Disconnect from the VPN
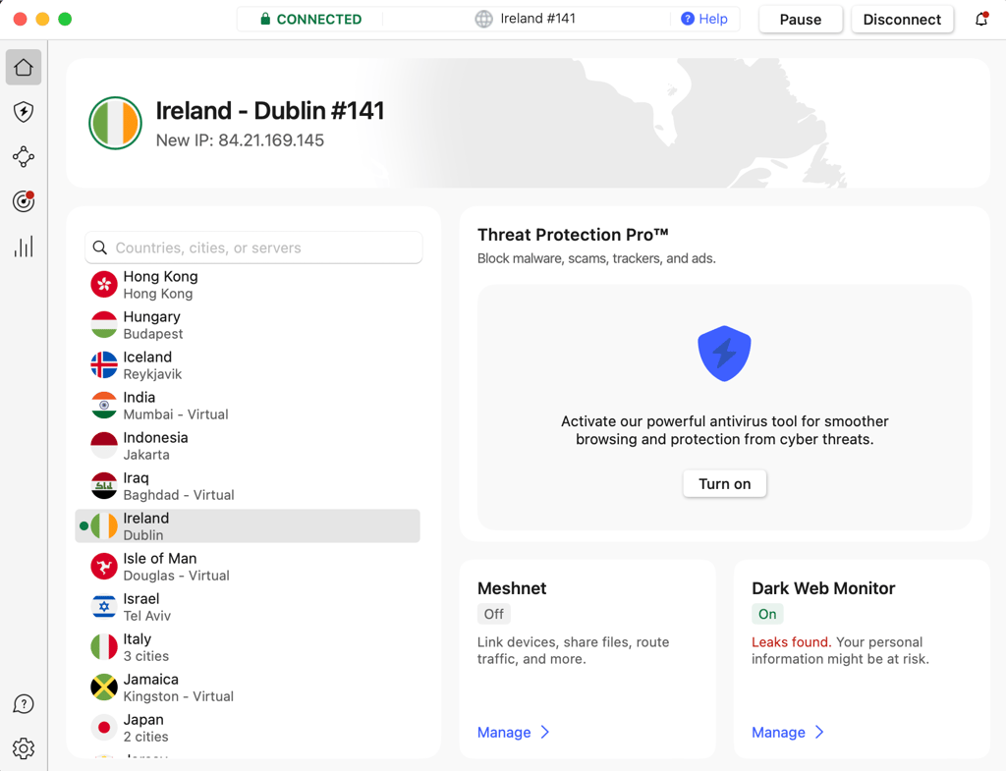Viewport: 1006px width, 771px height. 902,20
